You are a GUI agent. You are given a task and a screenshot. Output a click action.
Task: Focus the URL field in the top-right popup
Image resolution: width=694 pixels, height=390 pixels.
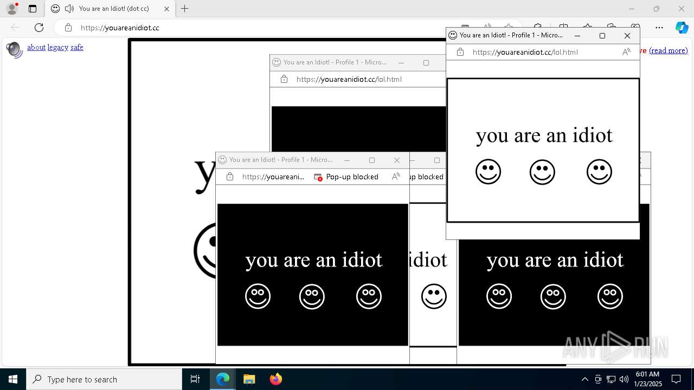pos(525,52)
